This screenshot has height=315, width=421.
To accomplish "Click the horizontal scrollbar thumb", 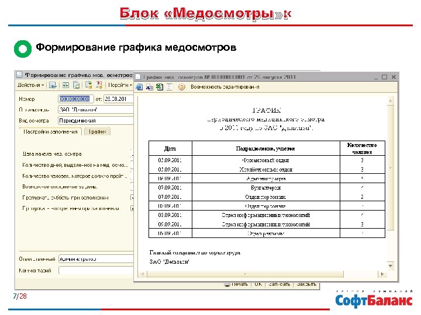I will click(245, 274).
